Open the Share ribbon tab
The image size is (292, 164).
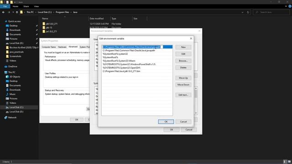[26, 6]
